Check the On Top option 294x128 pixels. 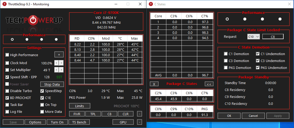tap(42, 105)
